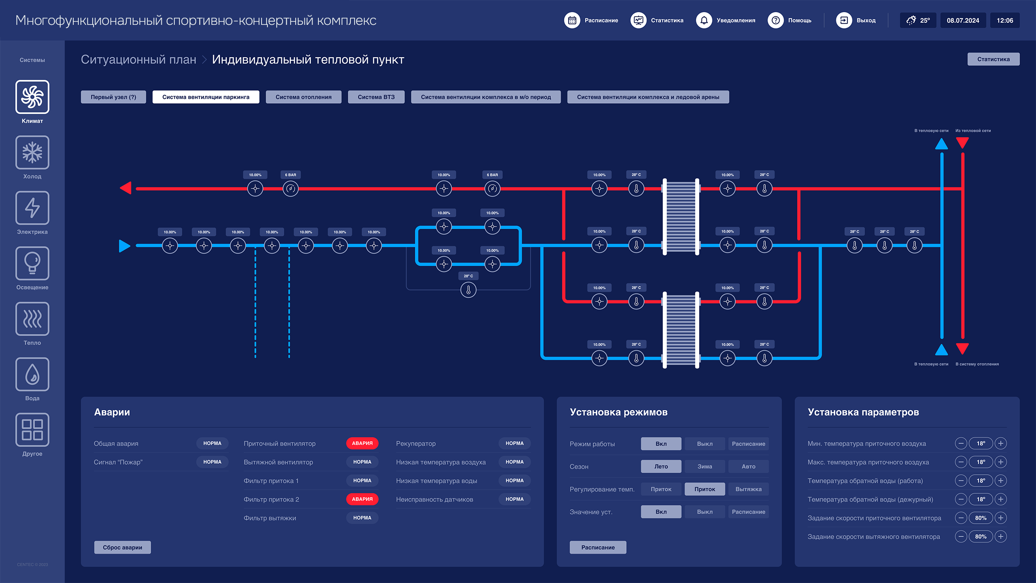Viewport: 1036px width, 583px height.
Task: Open the Климат system panel
Action: 32,100
